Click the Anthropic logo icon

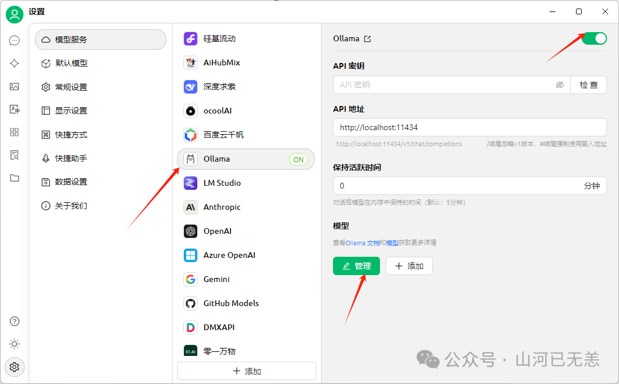[x=190, y=207]
